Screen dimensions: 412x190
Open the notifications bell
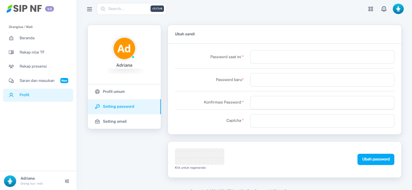point(384,9)
